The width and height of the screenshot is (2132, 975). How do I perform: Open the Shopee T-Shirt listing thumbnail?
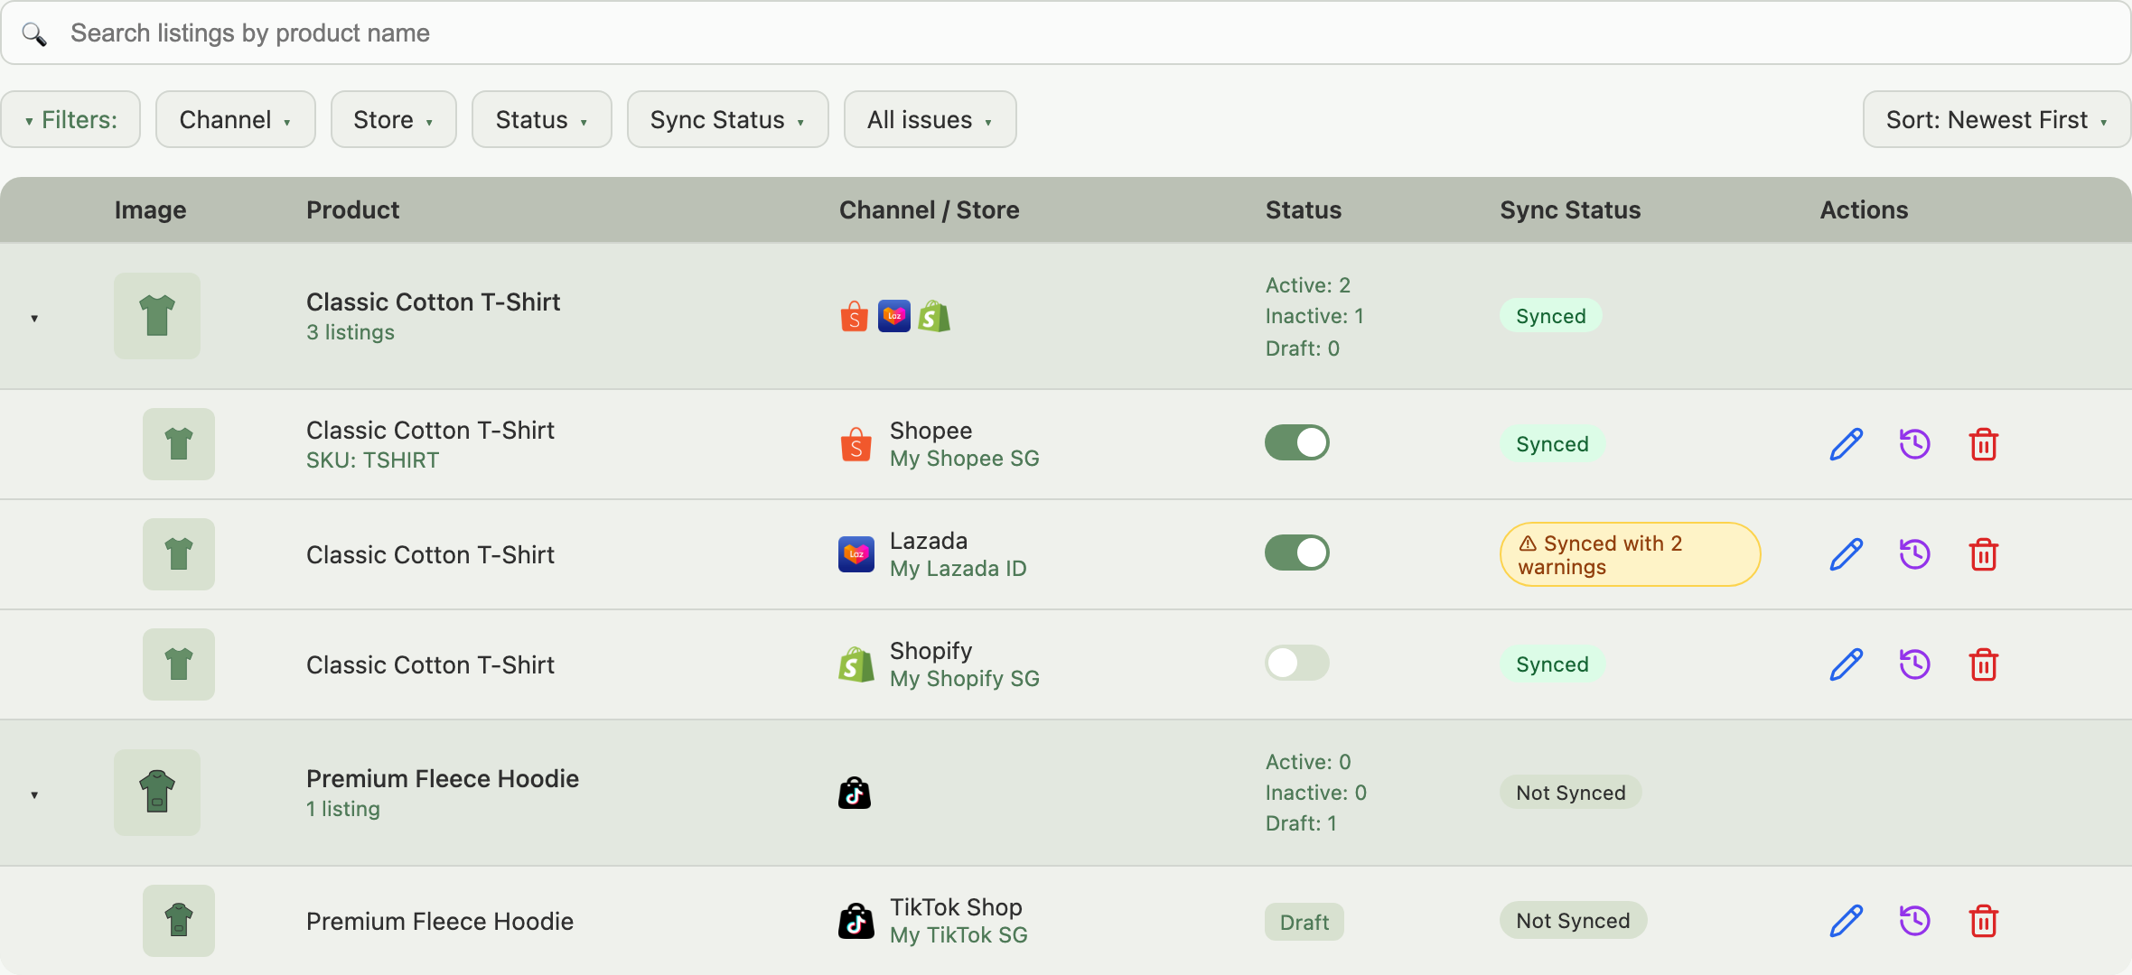pyautogui.click(x=179, y=444)
